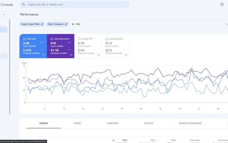Click the Performance page heading

tap(29, 15)
